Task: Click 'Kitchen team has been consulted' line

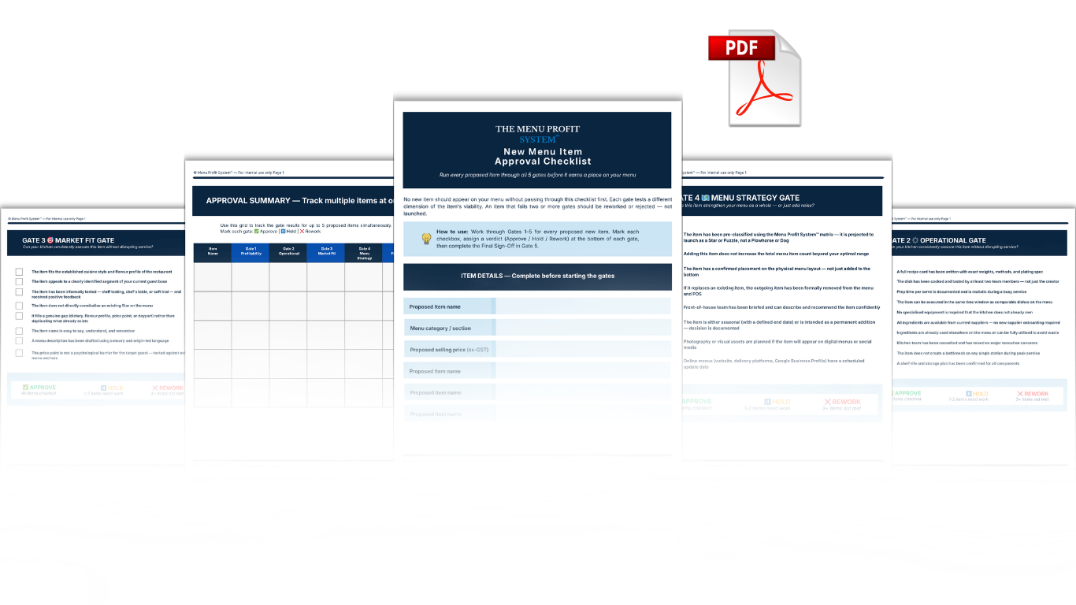Action: (968, 343)
